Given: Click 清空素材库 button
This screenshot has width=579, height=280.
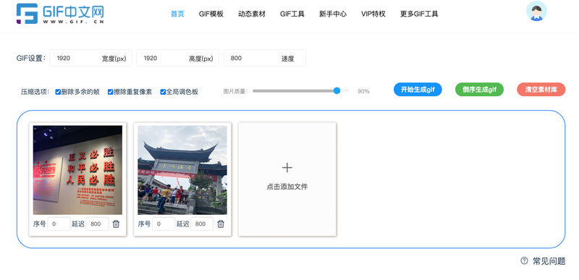Looking at the screenshot, I should [541, 90].
